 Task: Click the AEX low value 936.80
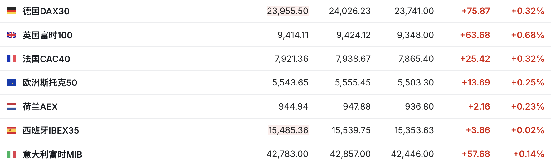click(419, 106)
